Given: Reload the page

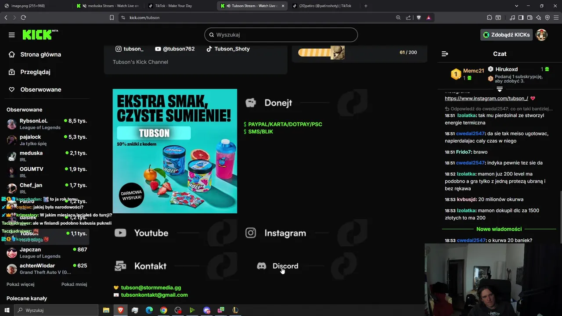Looking at the screenshot, I should click(x=23, y=18).
